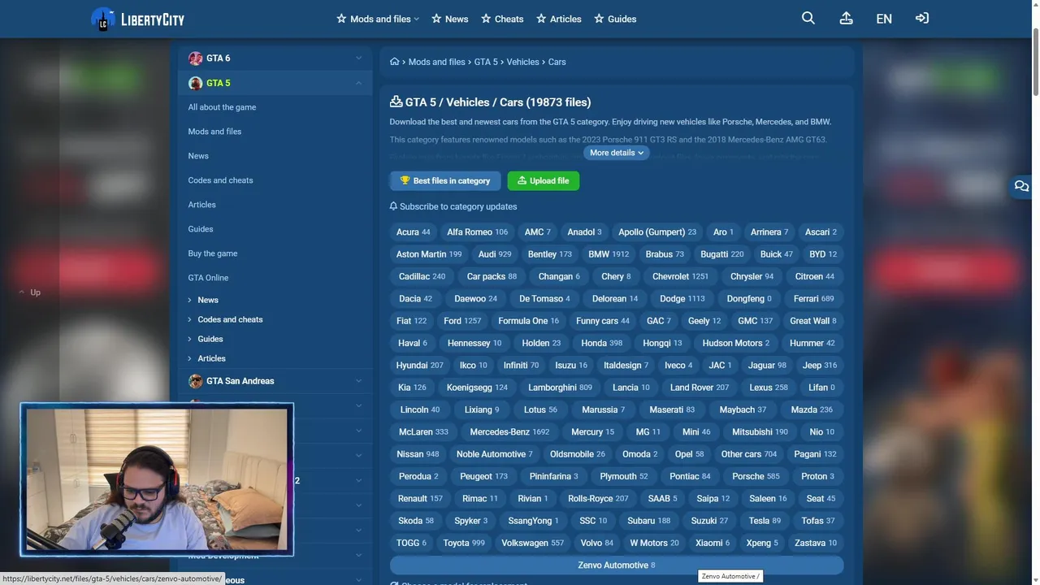
Task: Go to Vehicles in breadcrumb
Action: (522, 62)
